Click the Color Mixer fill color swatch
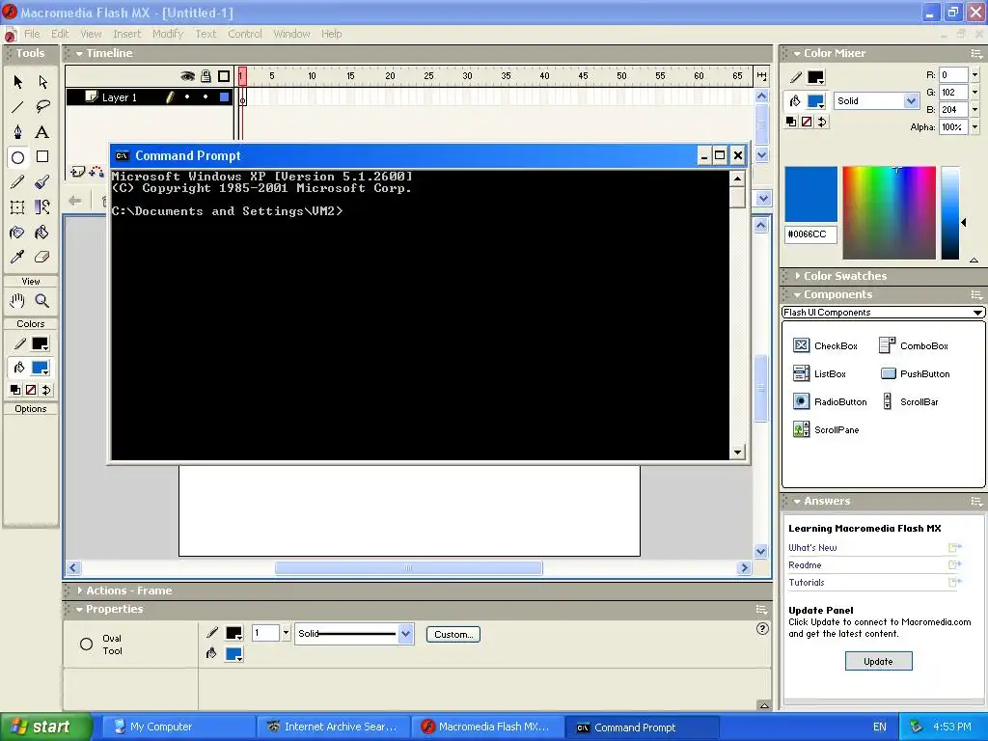988x741 pixels. tap(815, 100)
